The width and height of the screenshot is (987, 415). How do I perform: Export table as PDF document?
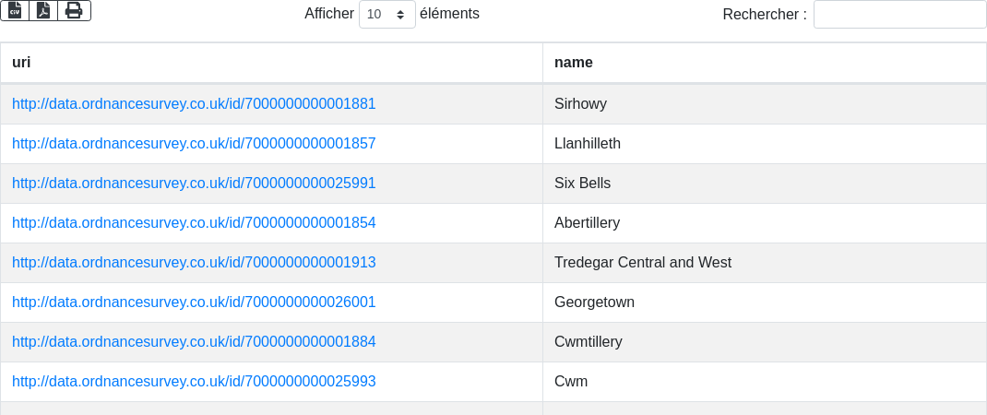43,10
